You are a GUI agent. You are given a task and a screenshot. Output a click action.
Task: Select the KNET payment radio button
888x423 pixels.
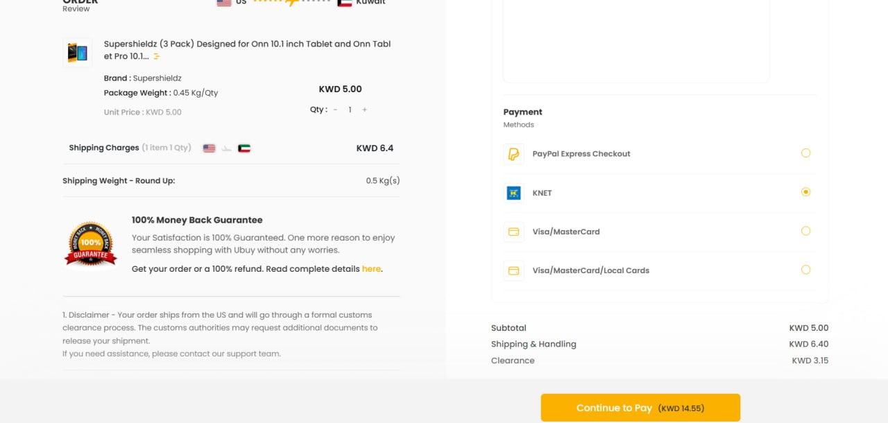click(x=805, y=192)
